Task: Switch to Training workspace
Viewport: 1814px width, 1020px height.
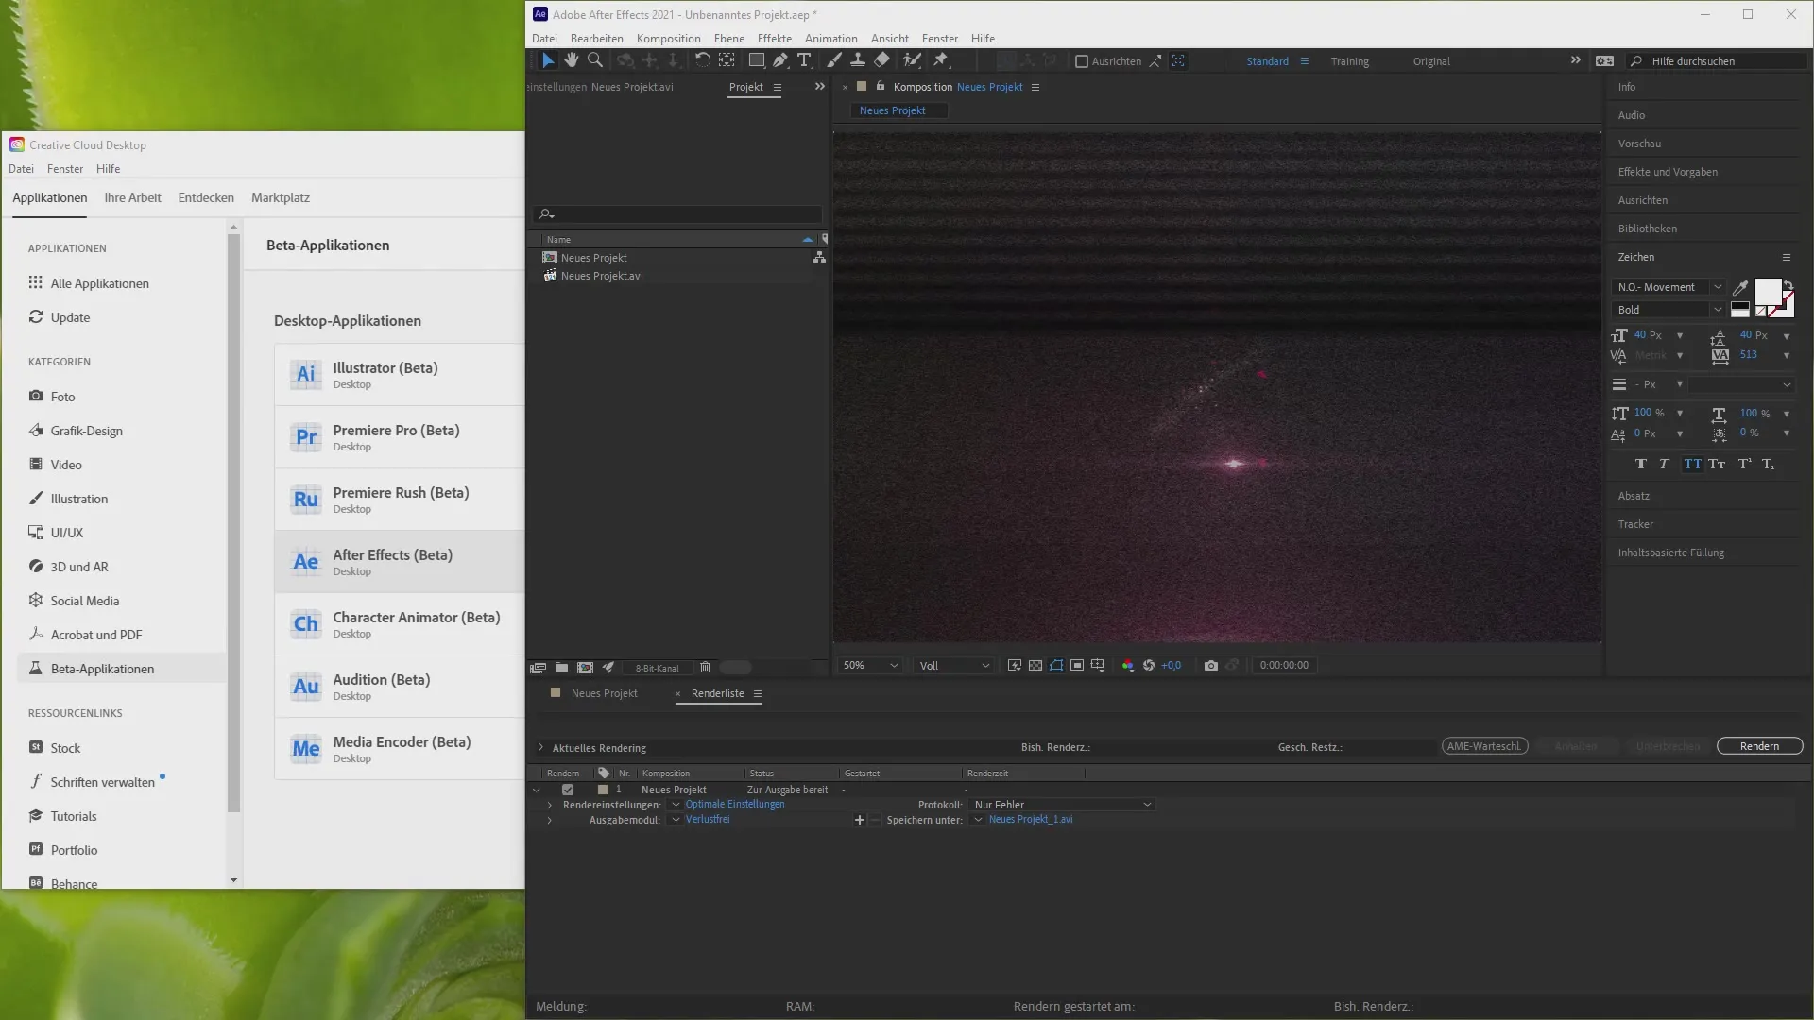Action: pos(1350,61)
